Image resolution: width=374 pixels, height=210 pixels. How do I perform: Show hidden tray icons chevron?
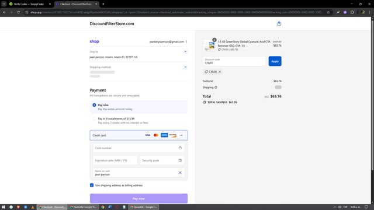(335, 207)
